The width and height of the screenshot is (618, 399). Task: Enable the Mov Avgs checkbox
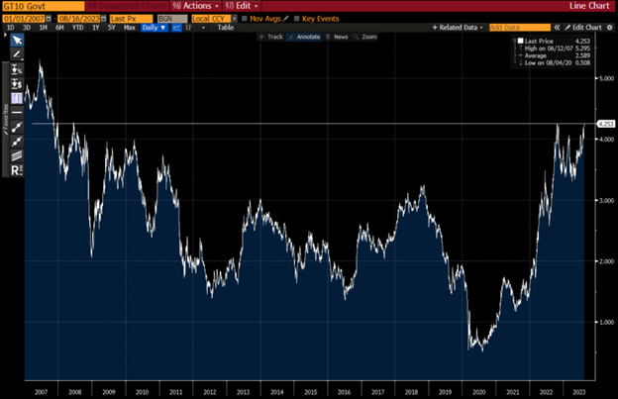tap(245, 19)
